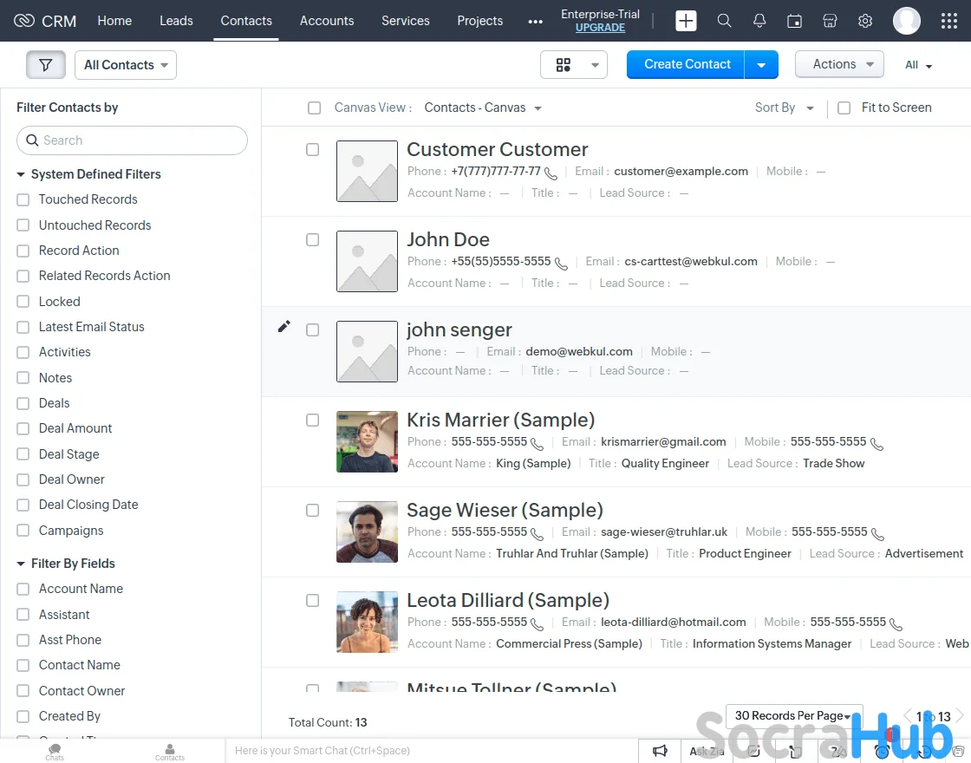Image resolution: width=971 pixels, height=763 pixels.
Task: Click phone call icon next to John Doe's number
Action: 561,263
